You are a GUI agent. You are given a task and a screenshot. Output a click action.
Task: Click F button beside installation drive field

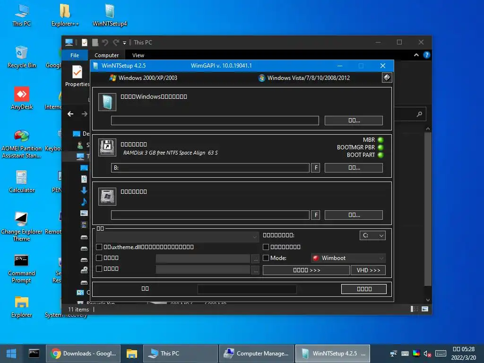315,215
